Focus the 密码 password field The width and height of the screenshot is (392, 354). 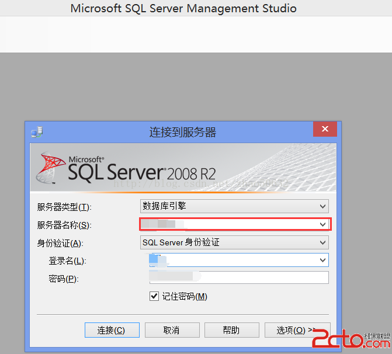coord(239,277)
